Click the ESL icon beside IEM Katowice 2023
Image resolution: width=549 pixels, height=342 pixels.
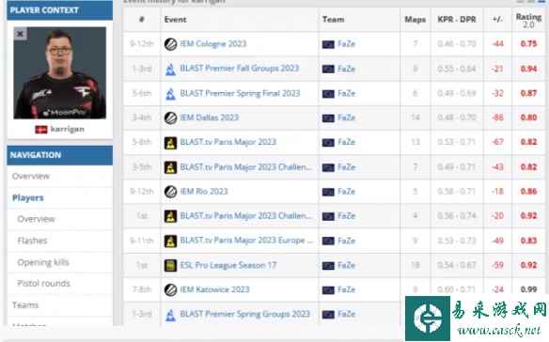[170, 289]
